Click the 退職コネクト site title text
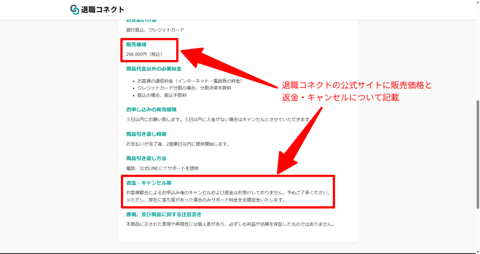 (103, 10)
